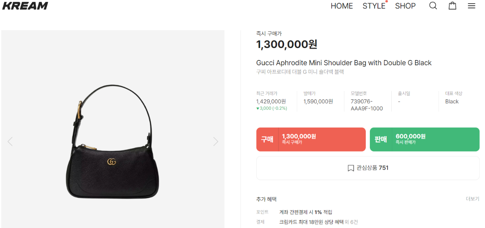This screenshot has height=228, width=485.
Task: Click the red notification dot on STYLE
Action: 386,1
